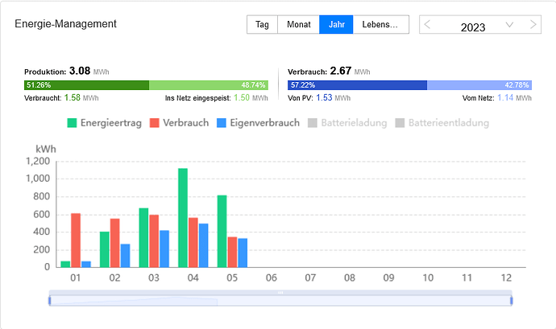Toggle Energieertrag legend series

point(104,123)
